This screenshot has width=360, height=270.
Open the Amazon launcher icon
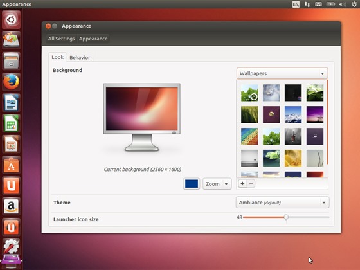click(x=11, y=206)
